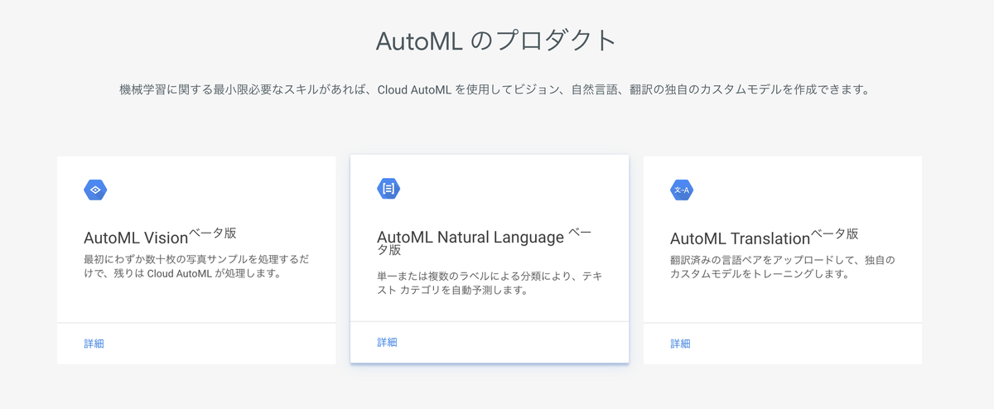Click the AutoML のプロダクト heading
994x409 pixels.
497,41
